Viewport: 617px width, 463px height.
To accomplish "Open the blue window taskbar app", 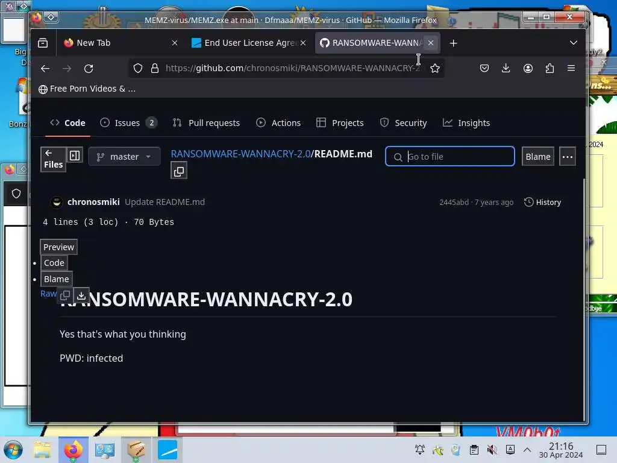I will pyautogui.click(x=168, y=450).
